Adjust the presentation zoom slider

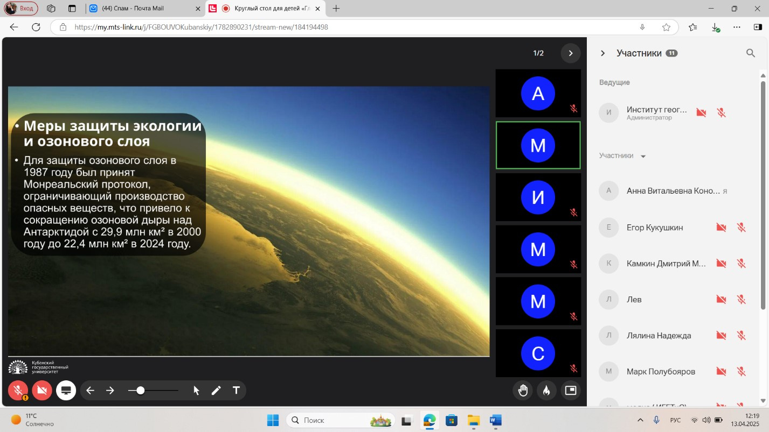(x=141, y=391)
